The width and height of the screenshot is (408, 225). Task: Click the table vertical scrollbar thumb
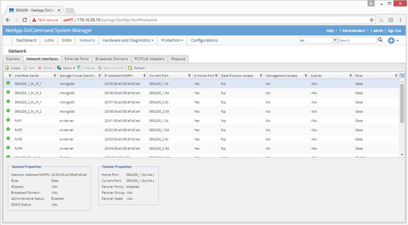point(402,103)
